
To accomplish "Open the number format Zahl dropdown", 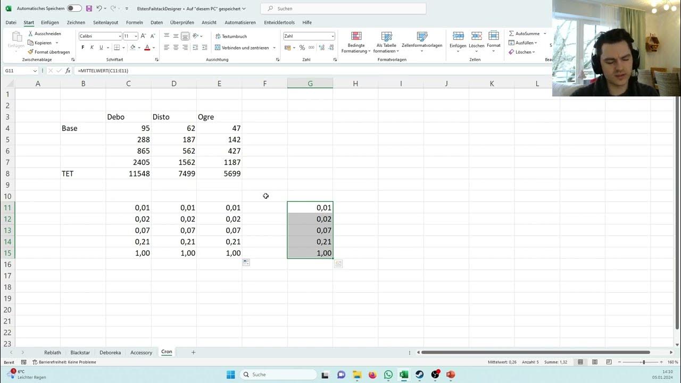I will (333, 36).
